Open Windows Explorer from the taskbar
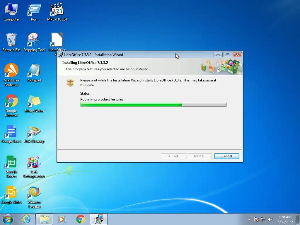Screen dimensions: 300x225 tap(44, 219)
